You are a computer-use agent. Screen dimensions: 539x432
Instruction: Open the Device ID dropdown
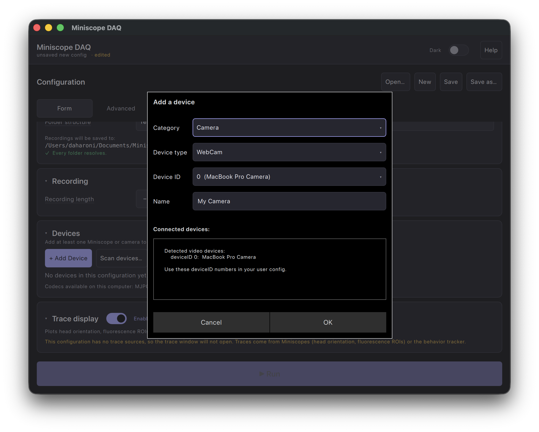[x=289, y=177]
